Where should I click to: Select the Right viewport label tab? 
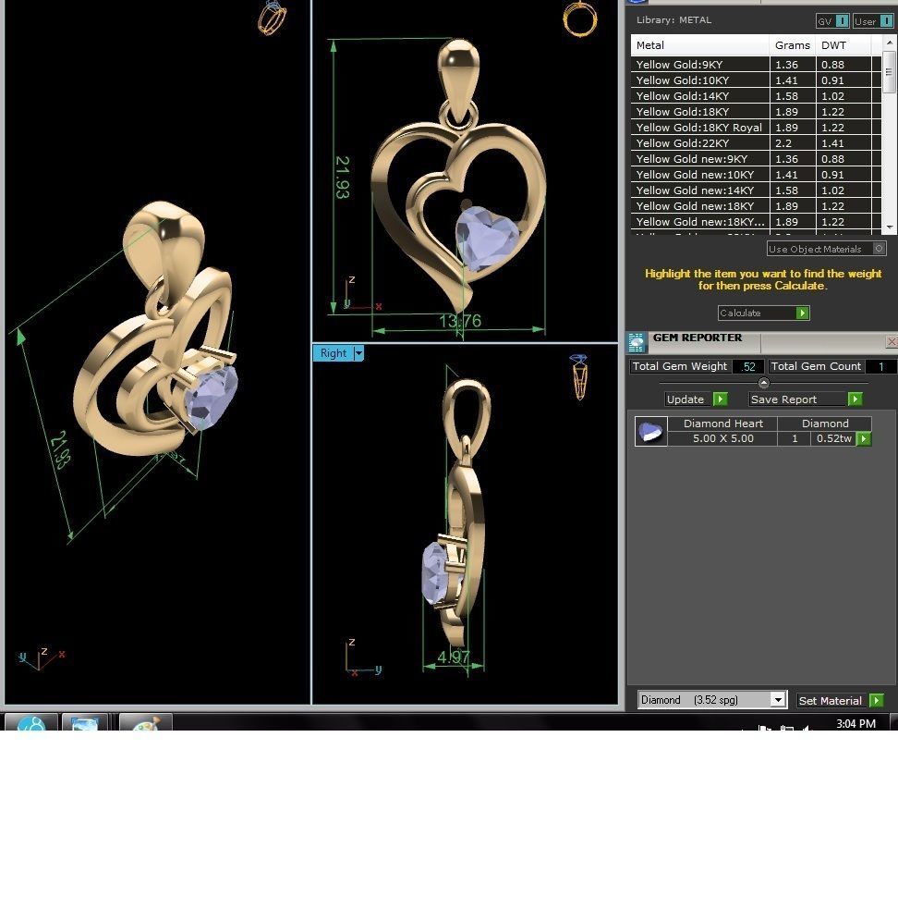pyautogui.click(x=334, y=353)
